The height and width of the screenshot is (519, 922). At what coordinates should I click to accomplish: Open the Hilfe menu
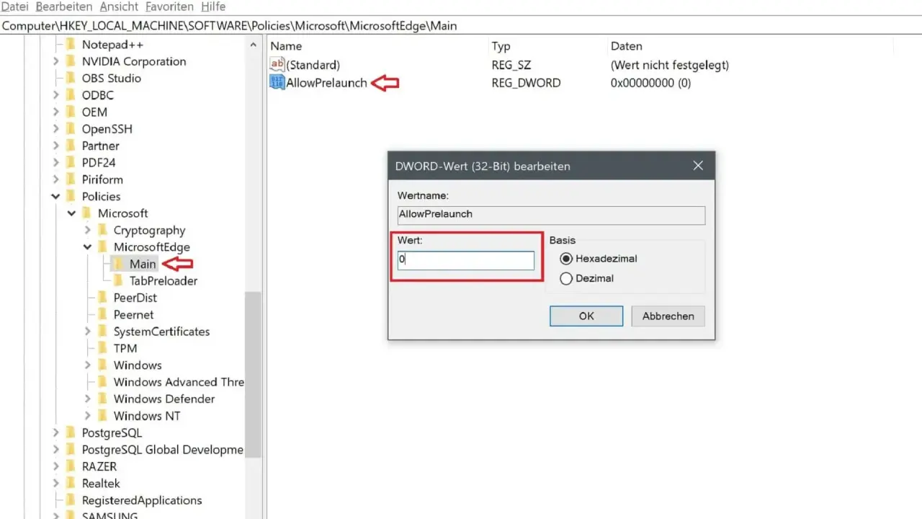(x=213, y=6)
